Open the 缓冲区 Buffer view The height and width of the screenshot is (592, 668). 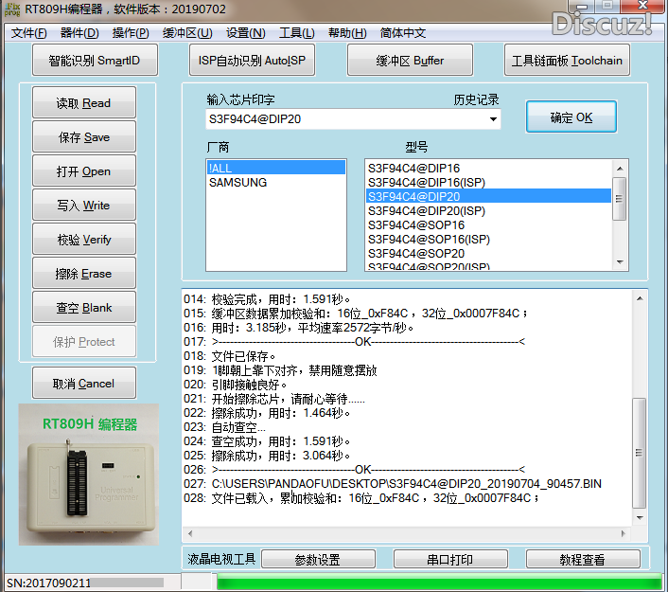click(410, 60)
